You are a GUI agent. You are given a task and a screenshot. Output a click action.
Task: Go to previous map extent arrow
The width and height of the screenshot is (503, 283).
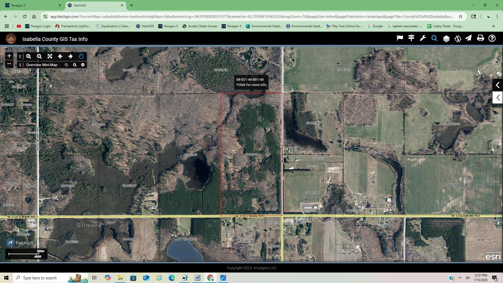60,56
